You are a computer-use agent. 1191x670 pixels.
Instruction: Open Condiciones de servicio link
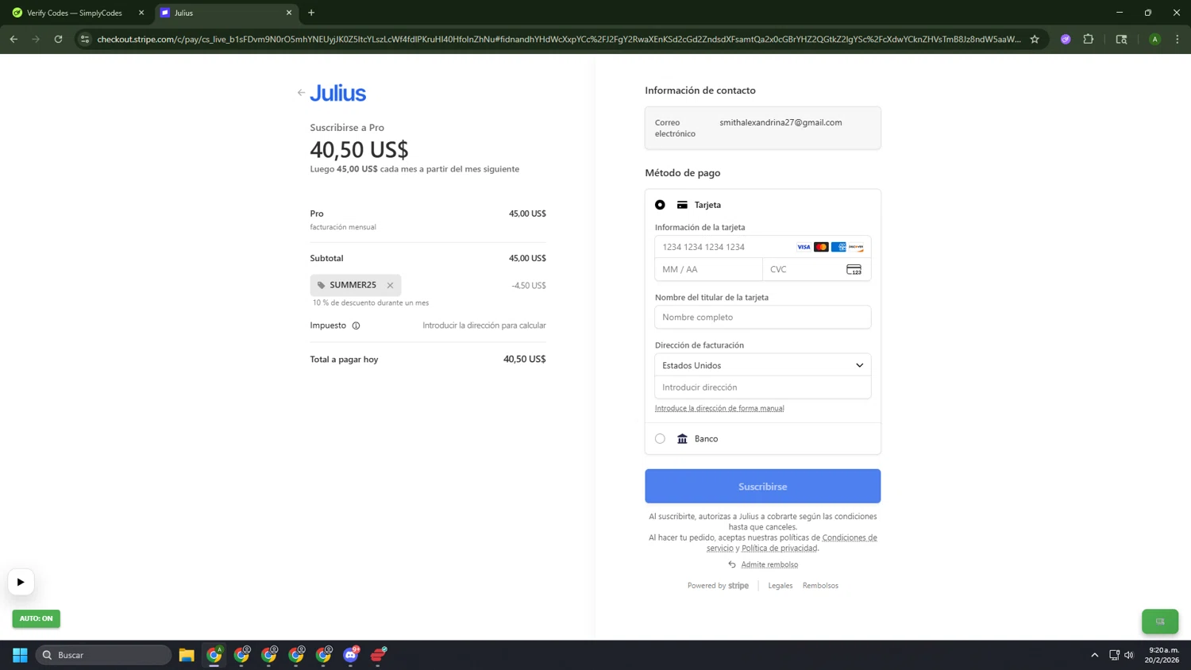(850, 537)
